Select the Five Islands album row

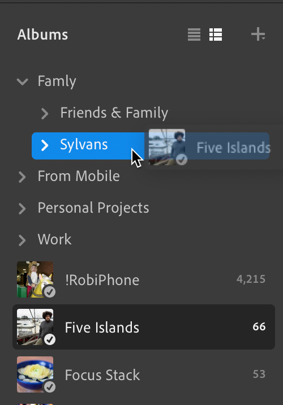[144, 327]
